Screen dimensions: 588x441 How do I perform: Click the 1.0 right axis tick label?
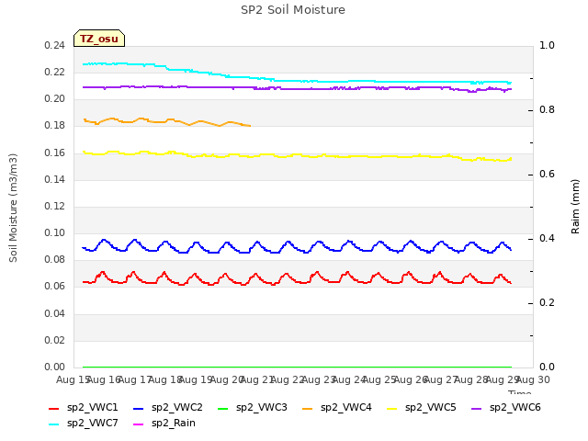click(547, 45)
